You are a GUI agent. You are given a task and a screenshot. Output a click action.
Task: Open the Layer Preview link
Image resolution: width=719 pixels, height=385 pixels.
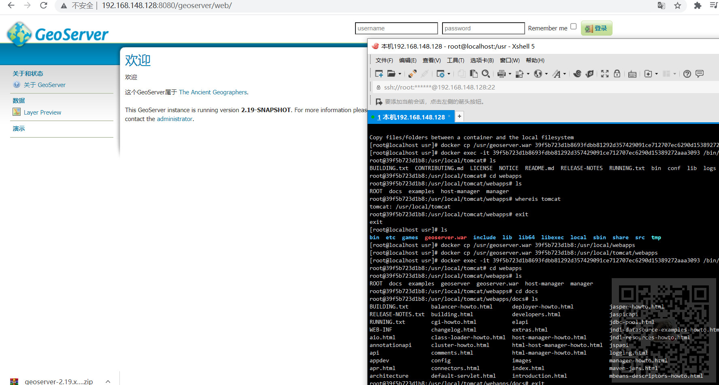point(43,112)
